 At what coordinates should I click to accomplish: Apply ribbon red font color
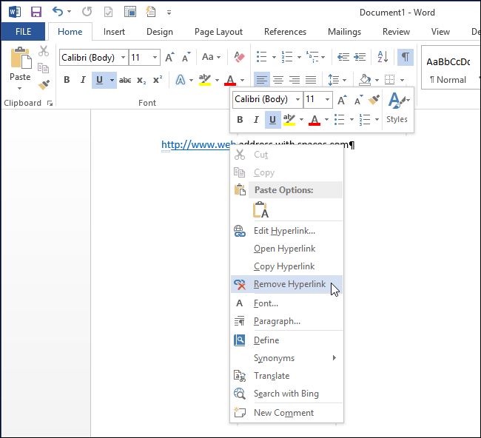coord(230,81)
